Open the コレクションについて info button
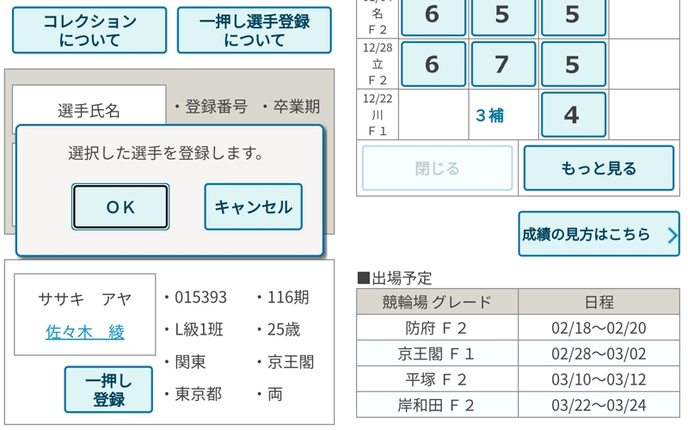Viewport: 688px width, 430px height. point(89,30)
